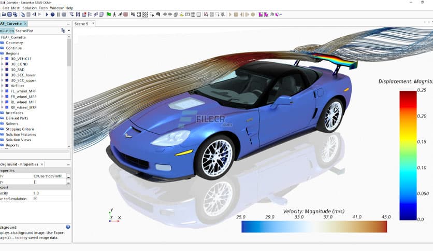The height and width of the screenshot is (251, 433).
Task: Click the gray right arrow navigation icon
Action: coord(170,15)
